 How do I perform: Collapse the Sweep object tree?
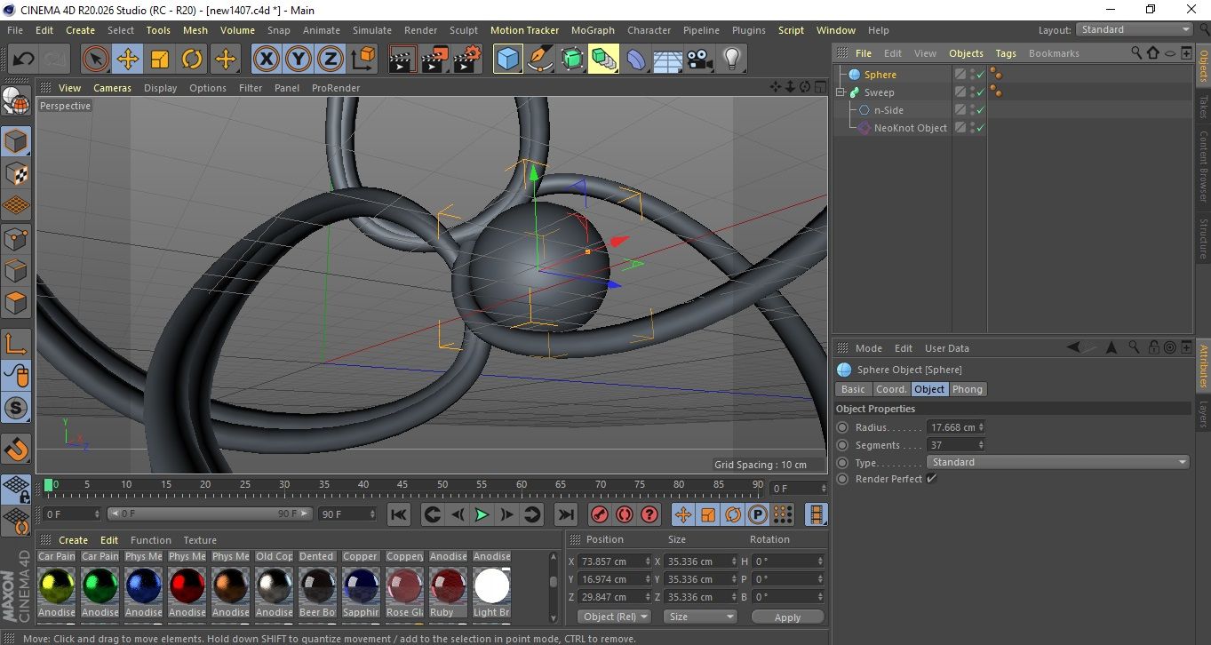tap(841, 92)
